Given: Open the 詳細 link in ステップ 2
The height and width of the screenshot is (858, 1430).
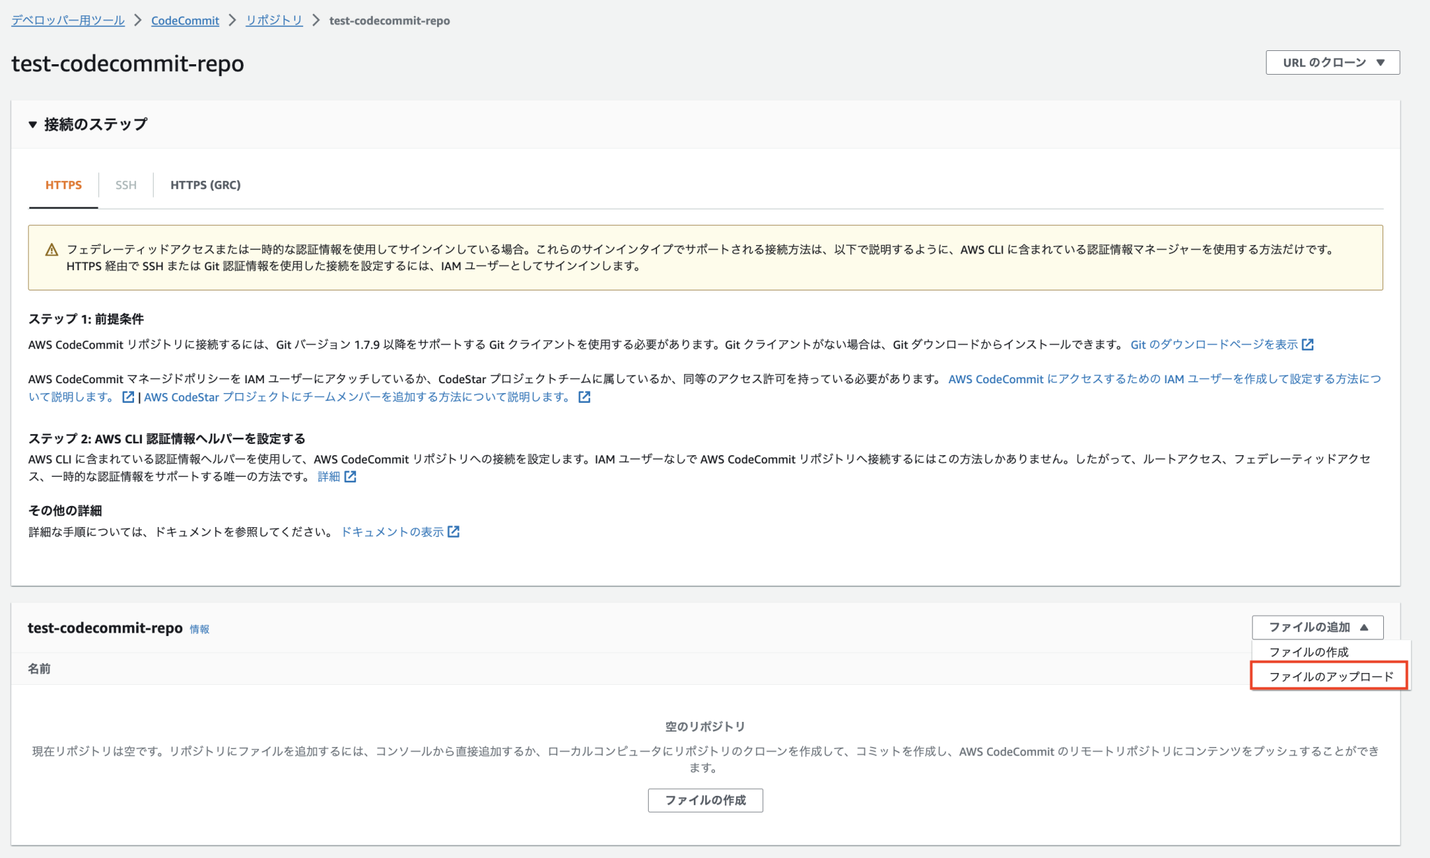Looking at the screenshot, I should 329,476.
